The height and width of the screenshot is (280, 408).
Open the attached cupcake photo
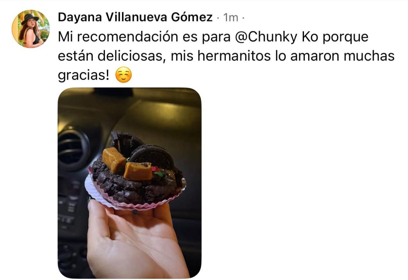(x=129, y=183)
